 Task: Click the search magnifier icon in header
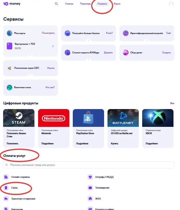[x=56, y=4]
